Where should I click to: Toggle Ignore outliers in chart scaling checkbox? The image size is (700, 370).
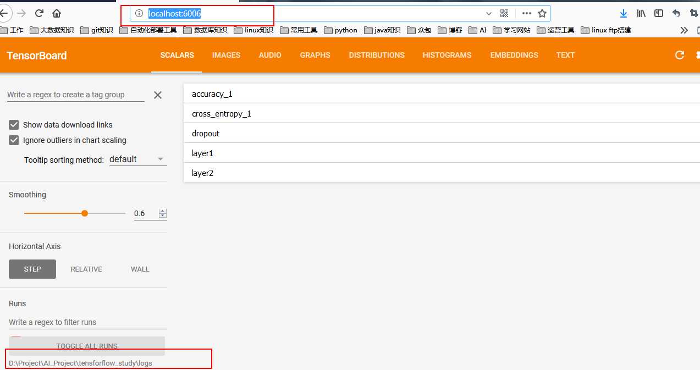coord(14,140)
